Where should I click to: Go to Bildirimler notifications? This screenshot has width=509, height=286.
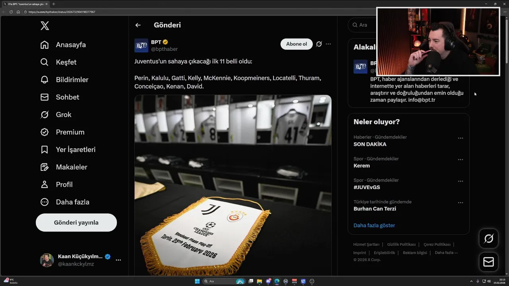coord(64,80)
